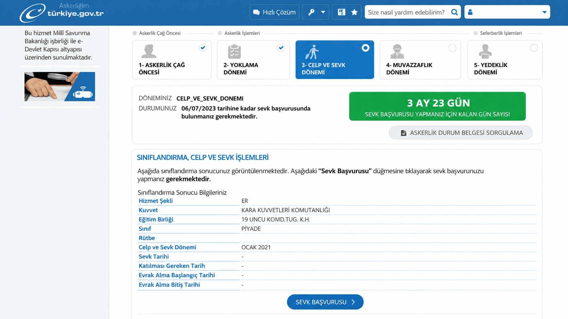Click the OCAK 2021 period value

[256, 247]
